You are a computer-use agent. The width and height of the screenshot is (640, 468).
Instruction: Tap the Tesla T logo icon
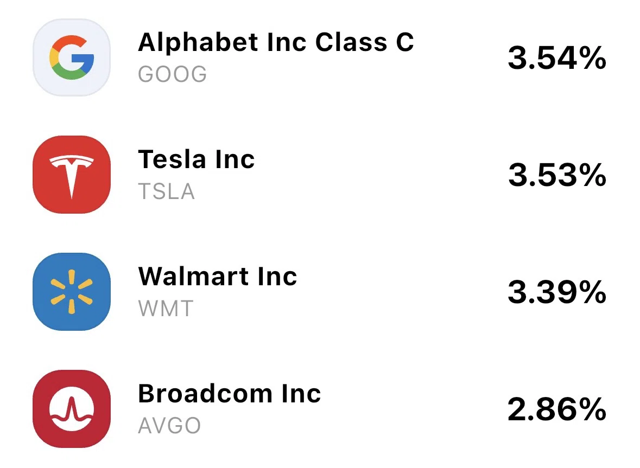pos(72,175)
